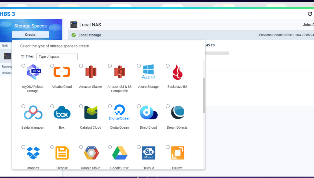Click the Box cloud logo

[62, 112]
